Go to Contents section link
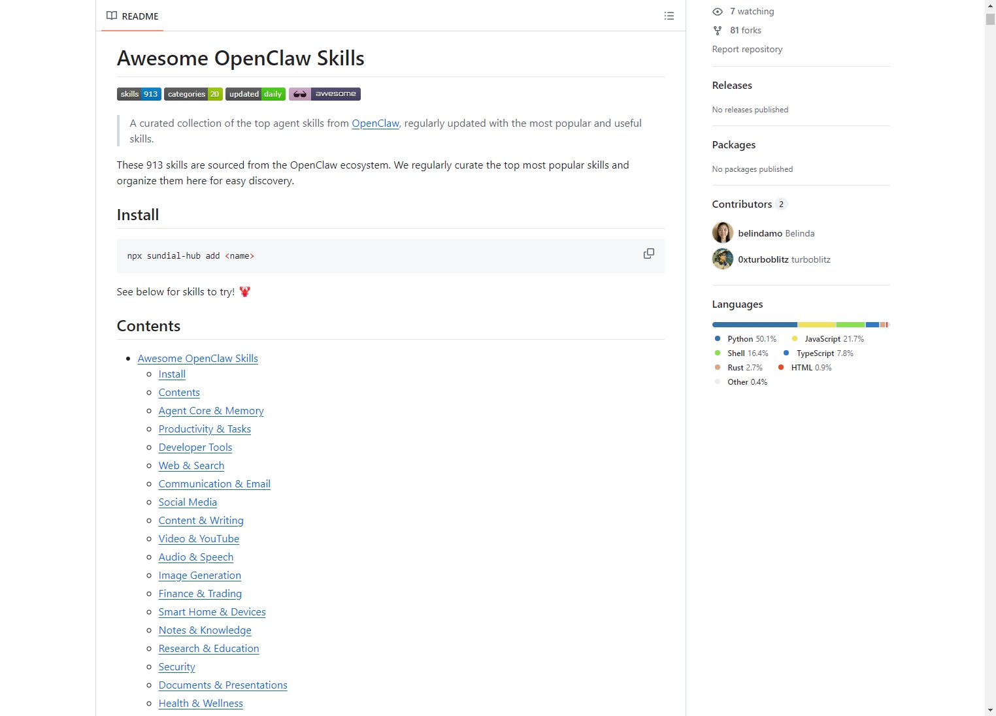The image size is (996, 716). click(x=179, y=393)
